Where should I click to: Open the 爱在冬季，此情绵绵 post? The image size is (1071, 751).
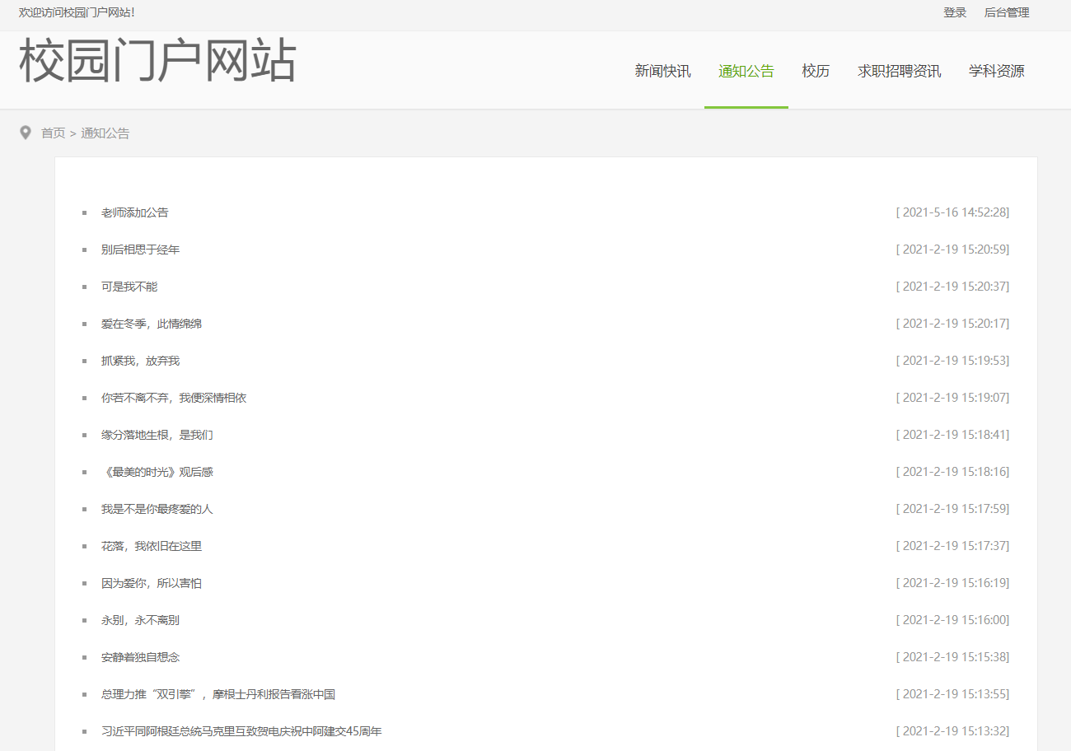click(152, 324)
